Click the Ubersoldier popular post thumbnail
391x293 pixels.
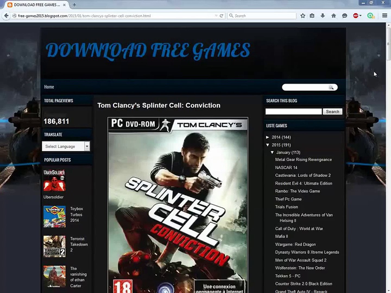point(55,180)
